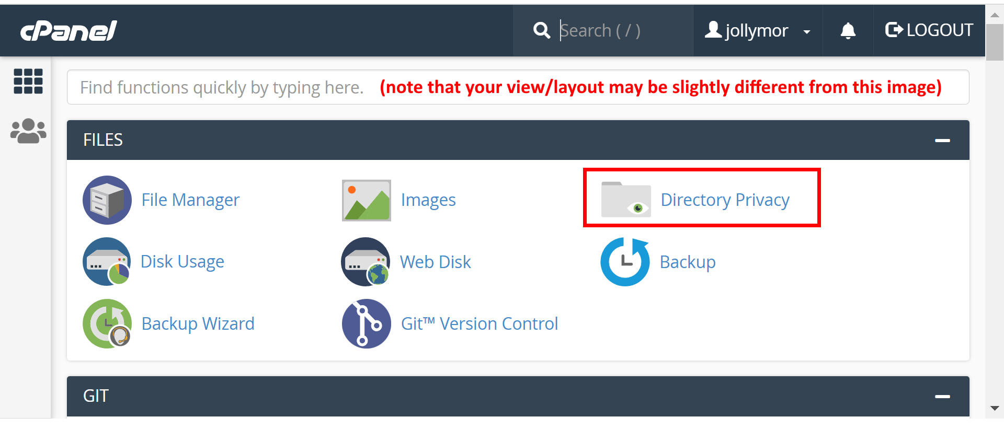Select the Directory Privacy folder icon
This screenshot has width=1004, height=429.
pyautogui.click(x=626, y=200)
